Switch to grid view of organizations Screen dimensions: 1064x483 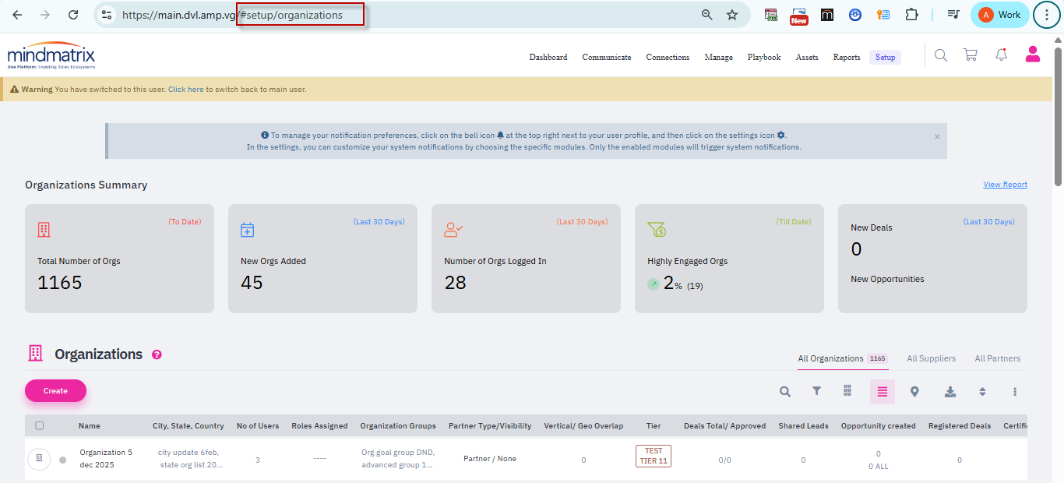click(x=847, y=391)
